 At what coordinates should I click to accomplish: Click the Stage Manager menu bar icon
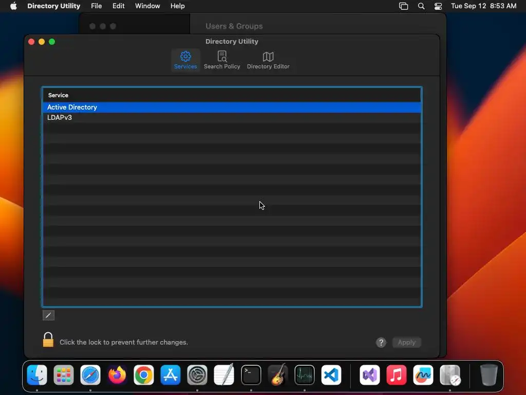(403, 6)
